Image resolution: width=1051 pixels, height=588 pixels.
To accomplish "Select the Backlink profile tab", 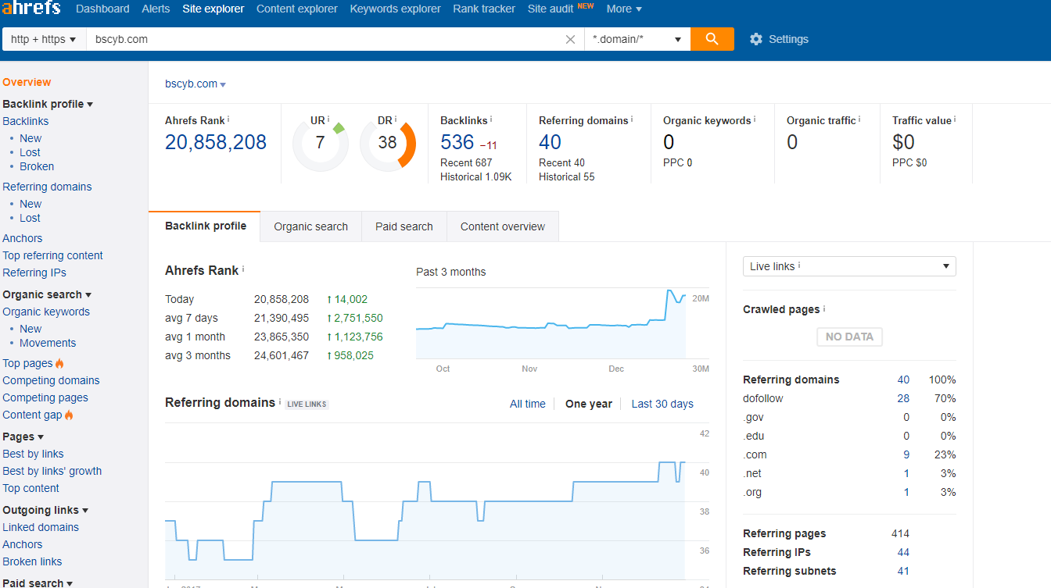I will point(206,226).
